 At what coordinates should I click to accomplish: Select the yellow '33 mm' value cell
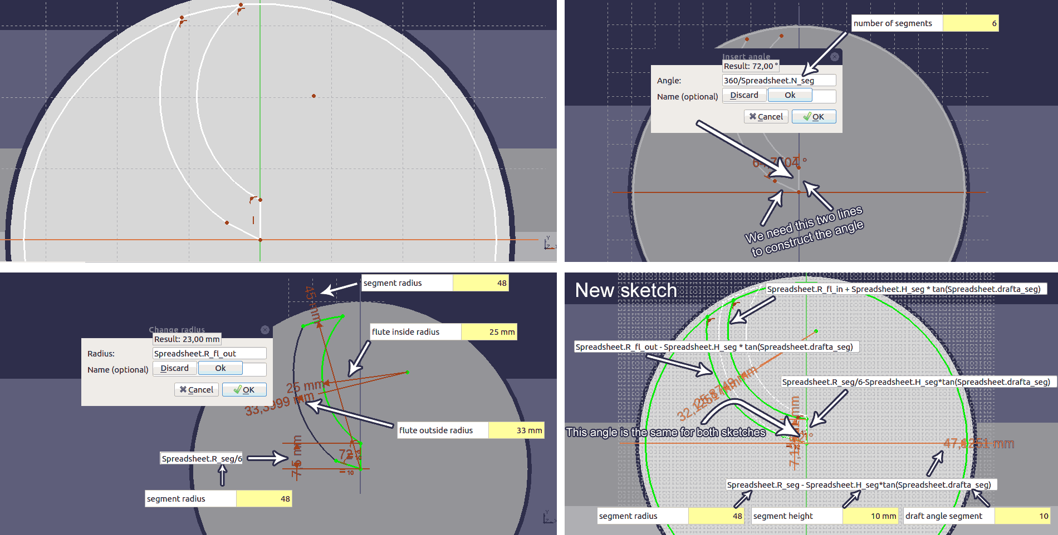click(516, 430)
